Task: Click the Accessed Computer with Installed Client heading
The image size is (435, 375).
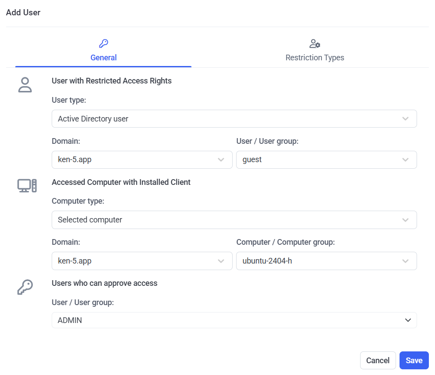Action: (121, 182)
